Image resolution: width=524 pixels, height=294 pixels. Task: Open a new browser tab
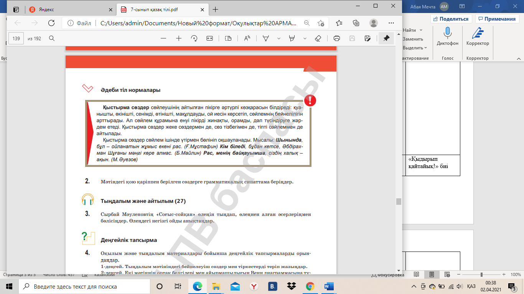pyautogui.click(x=215, y=10)
